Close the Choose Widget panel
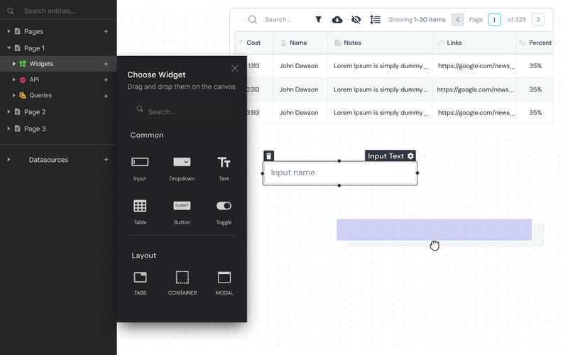The width and height of the screenshot is (568, 355). (x=235, y=68)
